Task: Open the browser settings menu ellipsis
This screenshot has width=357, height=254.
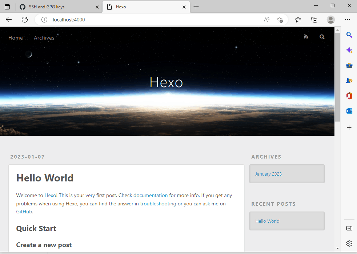Action: [x=348, y=20]
